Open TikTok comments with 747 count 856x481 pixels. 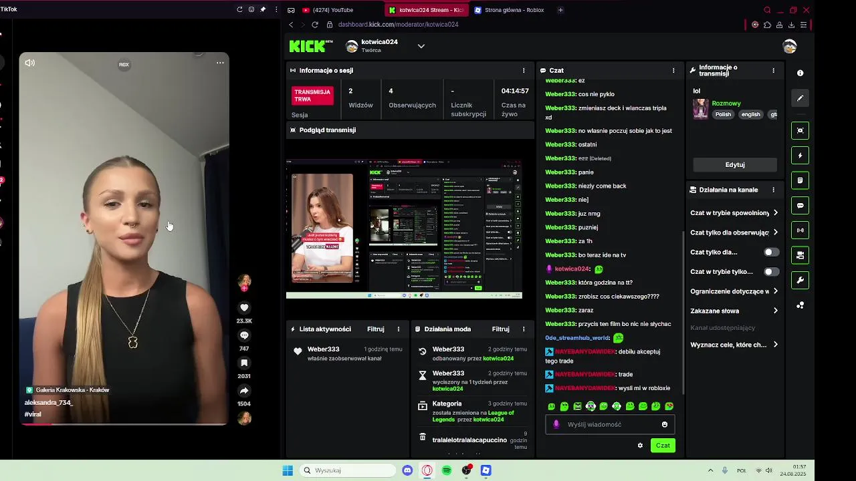pyautogui.click(x=244, y=335)
